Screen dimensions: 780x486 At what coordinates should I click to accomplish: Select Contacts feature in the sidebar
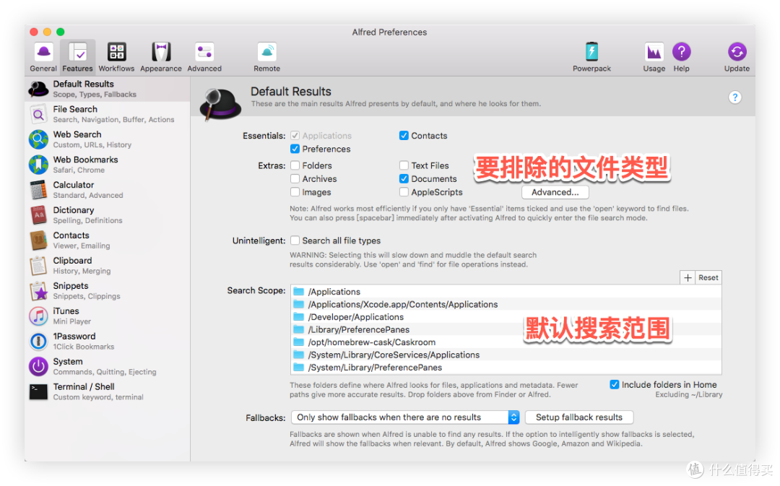(x=108, y=240)
